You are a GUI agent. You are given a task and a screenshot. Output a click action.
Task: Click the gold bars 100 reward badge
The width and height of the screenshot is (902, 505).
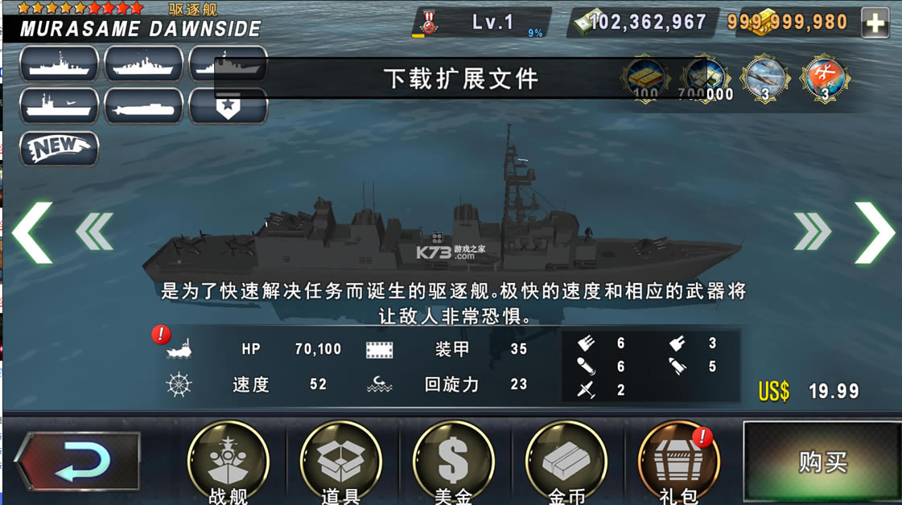(x=645, y=79)
